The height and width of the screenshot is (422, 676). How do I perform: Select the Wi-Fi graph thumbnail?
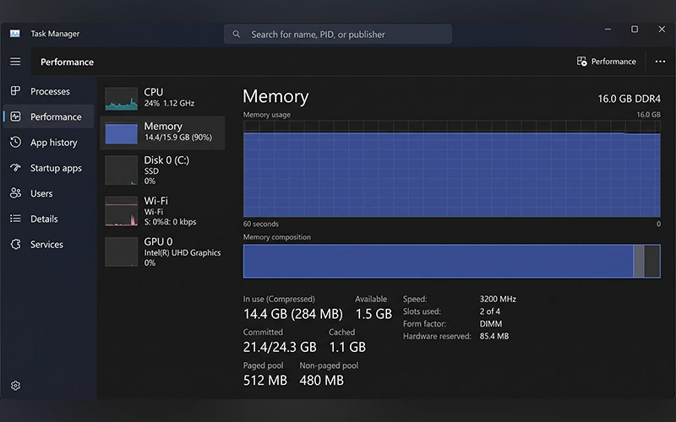pos(121,211)
